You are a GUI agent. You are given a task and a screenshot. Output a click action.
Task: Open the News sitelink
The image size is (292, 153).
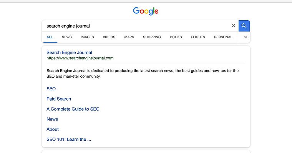pyautogui.click(x=52, y=119)
